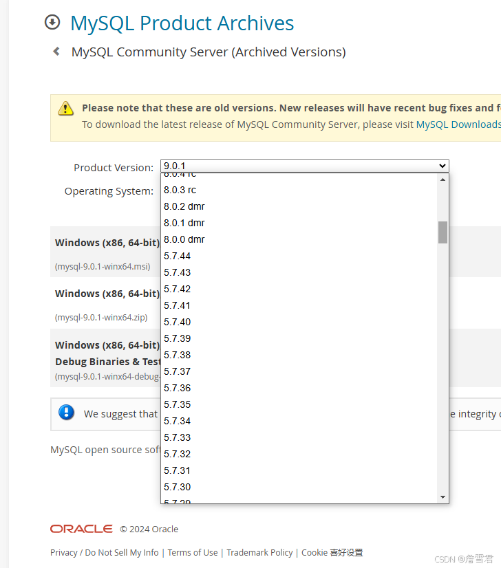501x568 pixels.
Task: Select 5.7.34 in the dropdown list
Action: [x=299, y=421]
